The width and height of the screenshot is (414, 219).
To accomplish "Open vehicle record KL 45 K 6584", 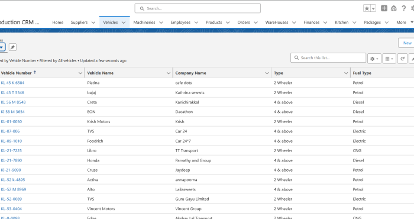I will pos(12,83).
